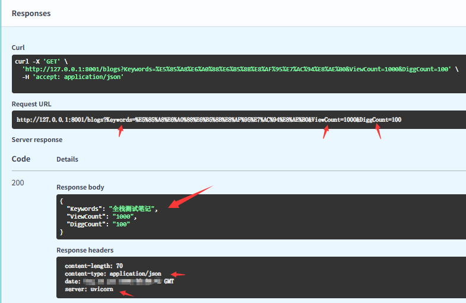Select the Server response label
The width and height of the screenshot is (466, 303).
pos(37,140)
